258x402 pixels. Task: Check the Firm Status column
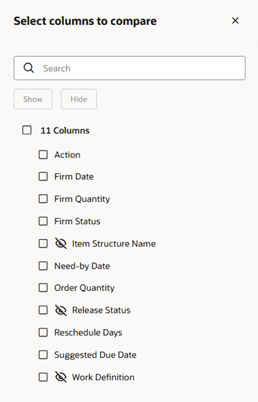click(43, 221)
